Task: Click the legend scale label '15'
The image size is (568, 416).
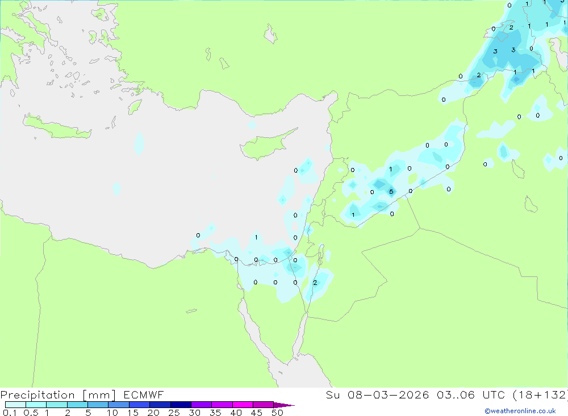Action: coord(132,413)
